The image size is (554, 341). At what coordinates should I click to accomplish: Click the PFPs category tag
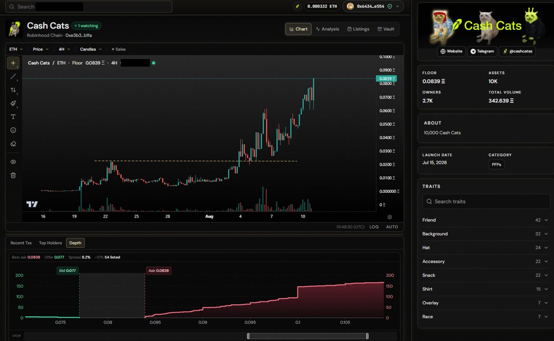pyautogui.click(x=496, y=164)
